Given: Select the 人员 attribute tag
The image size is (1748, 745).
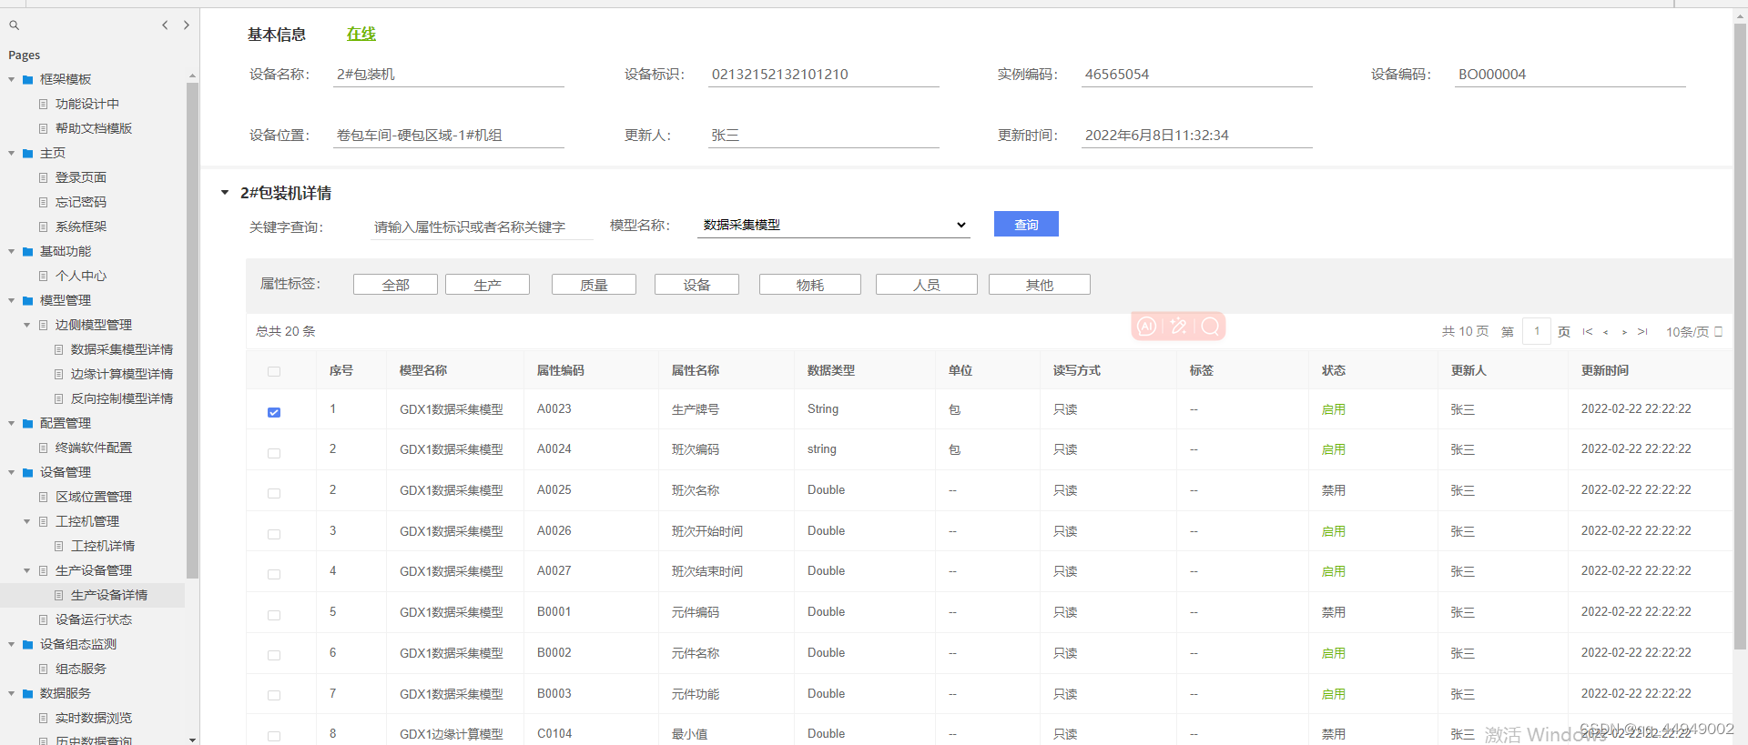Looking at the screenshot, I should [x=927, y=285].
